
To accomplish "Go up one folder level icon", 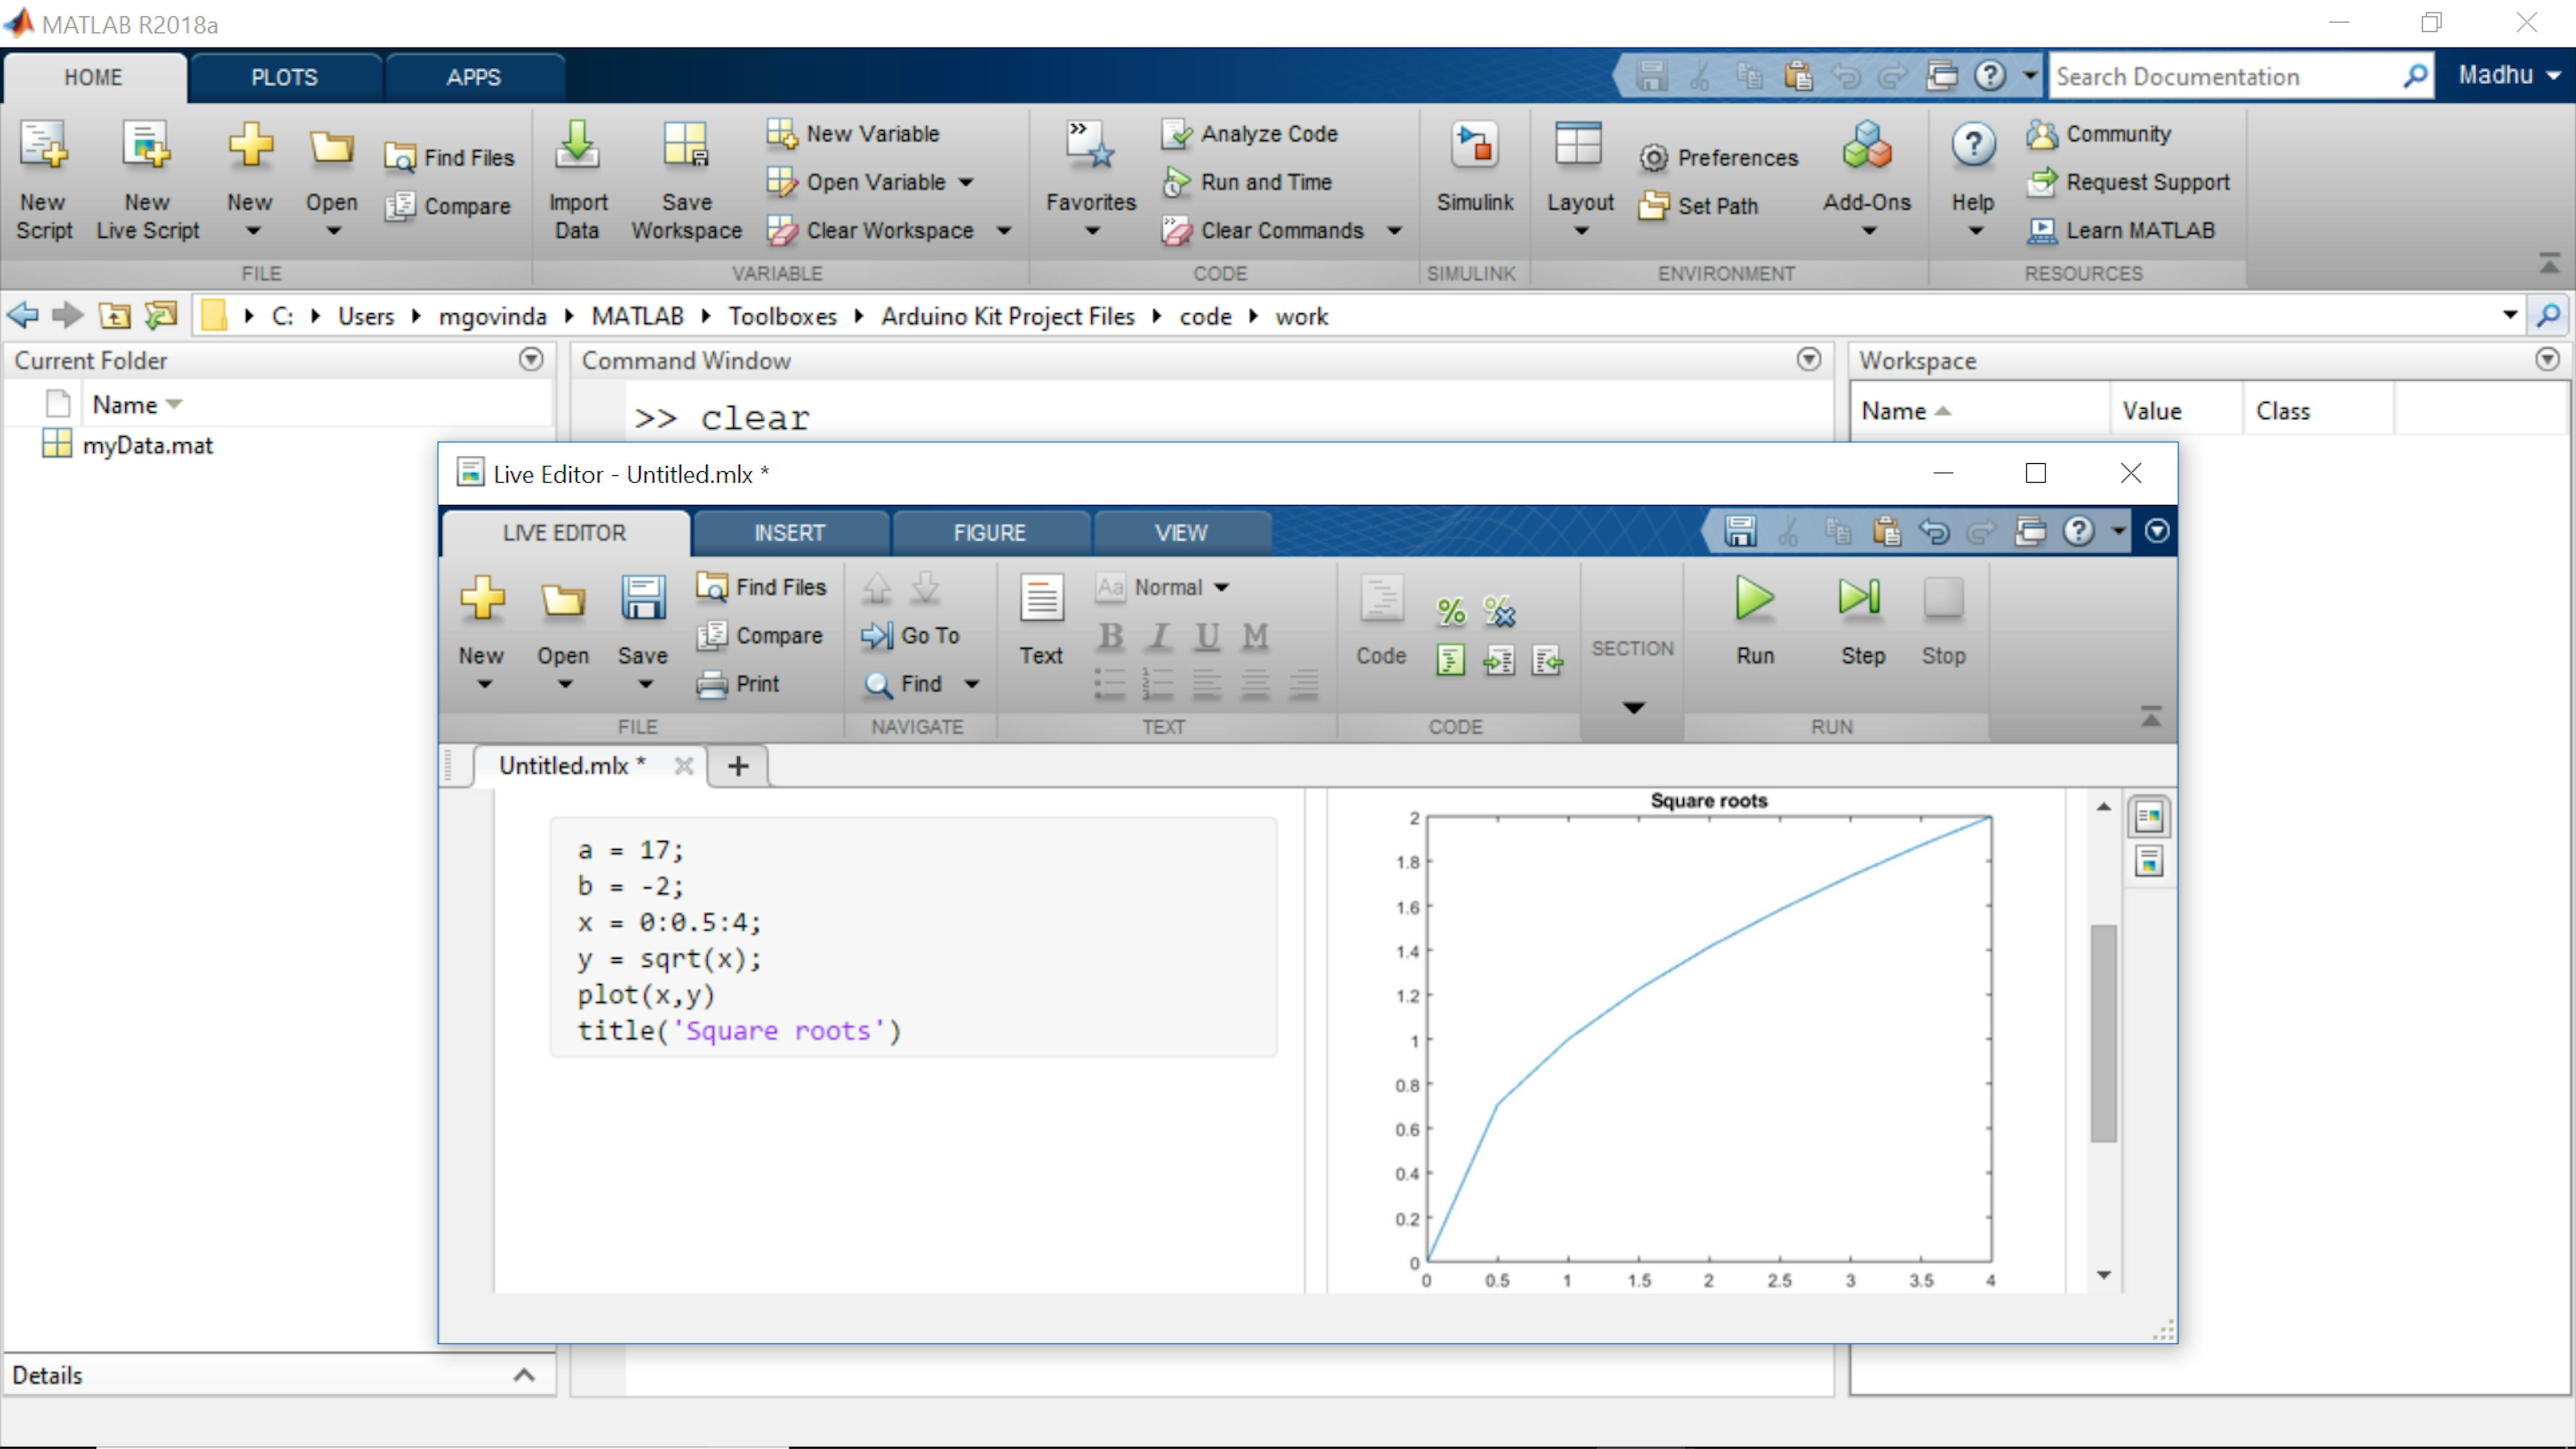I will pyautogui.click(x=114, y=316).
